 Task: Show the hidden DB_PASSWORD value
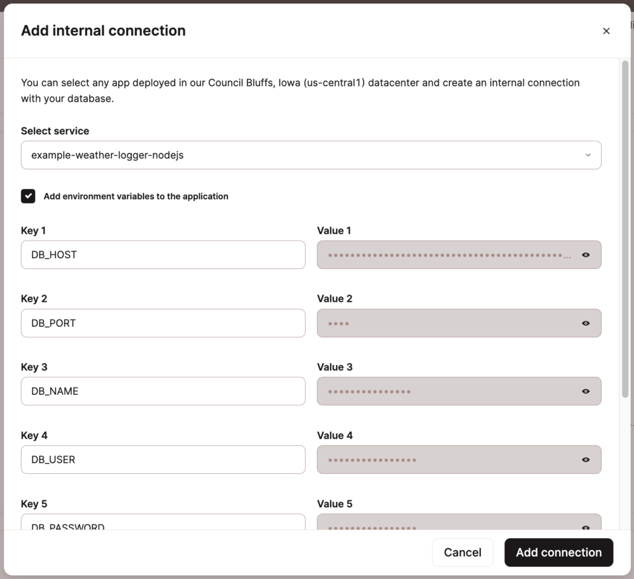tap(586, 528)
